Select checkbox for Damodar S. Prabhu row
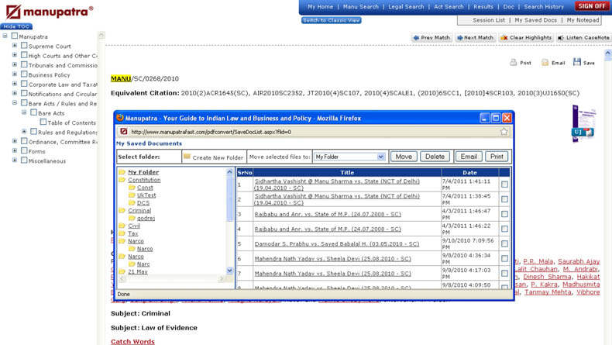612x345 pixels. pyautogui.click(x=504, y=243)
